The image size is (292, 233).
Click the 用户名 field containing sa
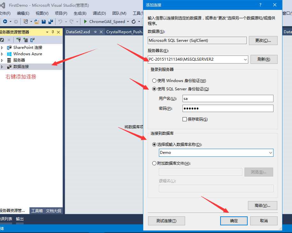[x=228, y=99]
